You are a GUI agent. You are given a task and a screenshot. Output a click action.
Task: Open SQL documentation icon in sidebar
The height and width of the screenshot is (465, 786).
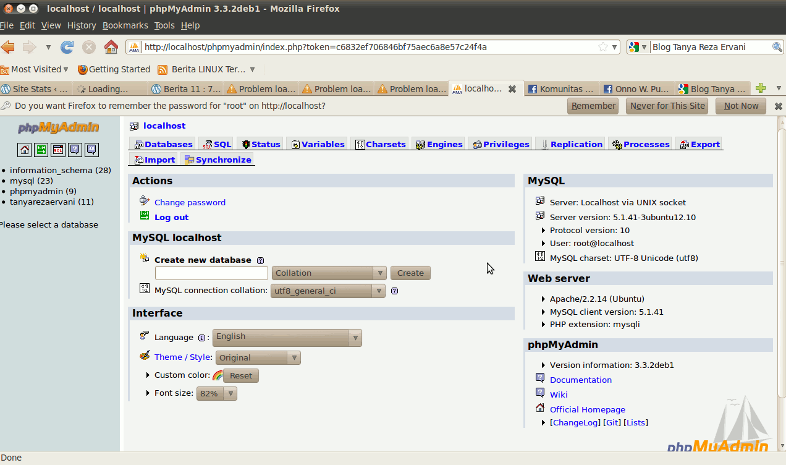[91, 149]
